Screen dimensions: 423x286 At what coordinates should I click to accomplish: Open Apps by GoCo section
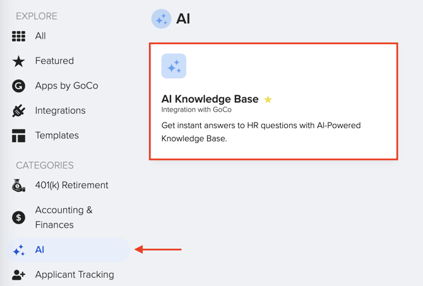click(66, 86)
